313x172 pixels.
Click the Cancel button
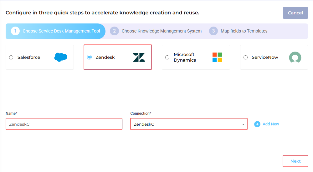pyautogui.click(x=295, y=13)
